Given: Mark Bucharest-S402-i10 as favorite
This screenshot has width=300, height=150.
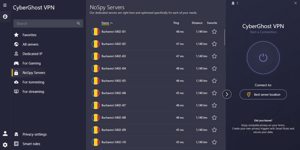Looking at the screenshot, I should 214,142.
